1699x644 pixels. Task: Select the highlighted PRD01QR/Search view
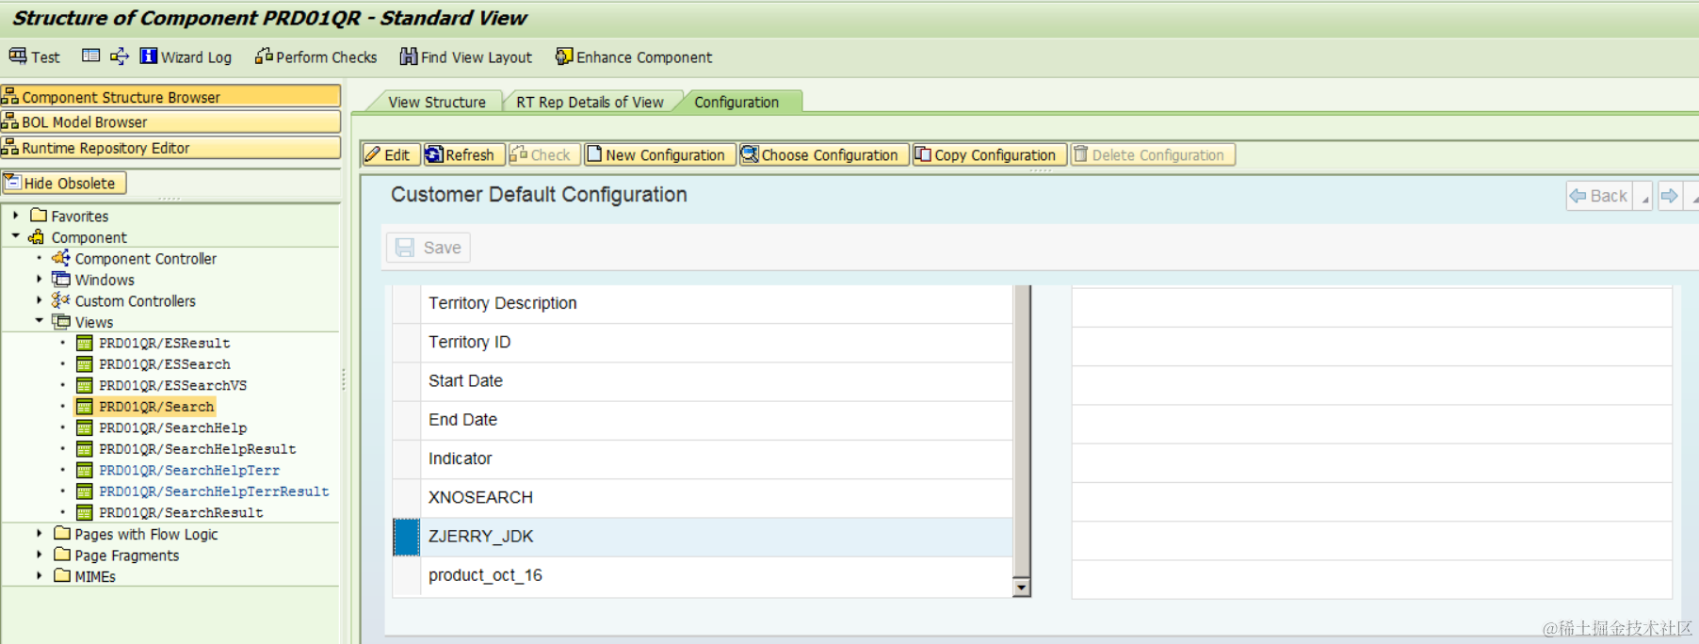tap(156, 407)
